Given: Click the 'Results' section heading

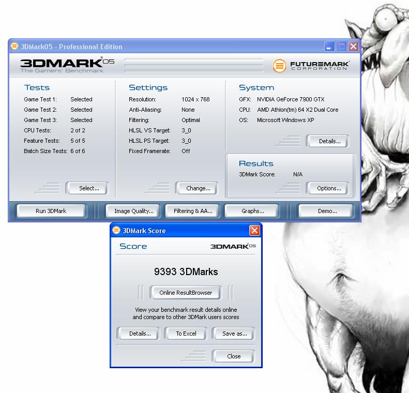Looking at the screenshot, I should [256, 163].
